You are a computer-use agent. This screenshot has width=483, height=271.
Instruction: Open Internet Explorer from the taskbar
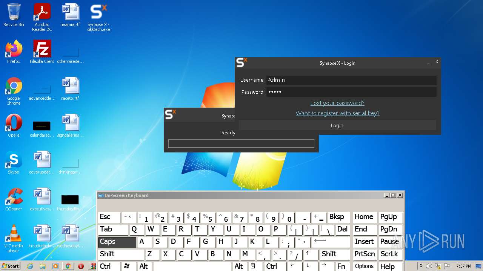coord(30,266)
